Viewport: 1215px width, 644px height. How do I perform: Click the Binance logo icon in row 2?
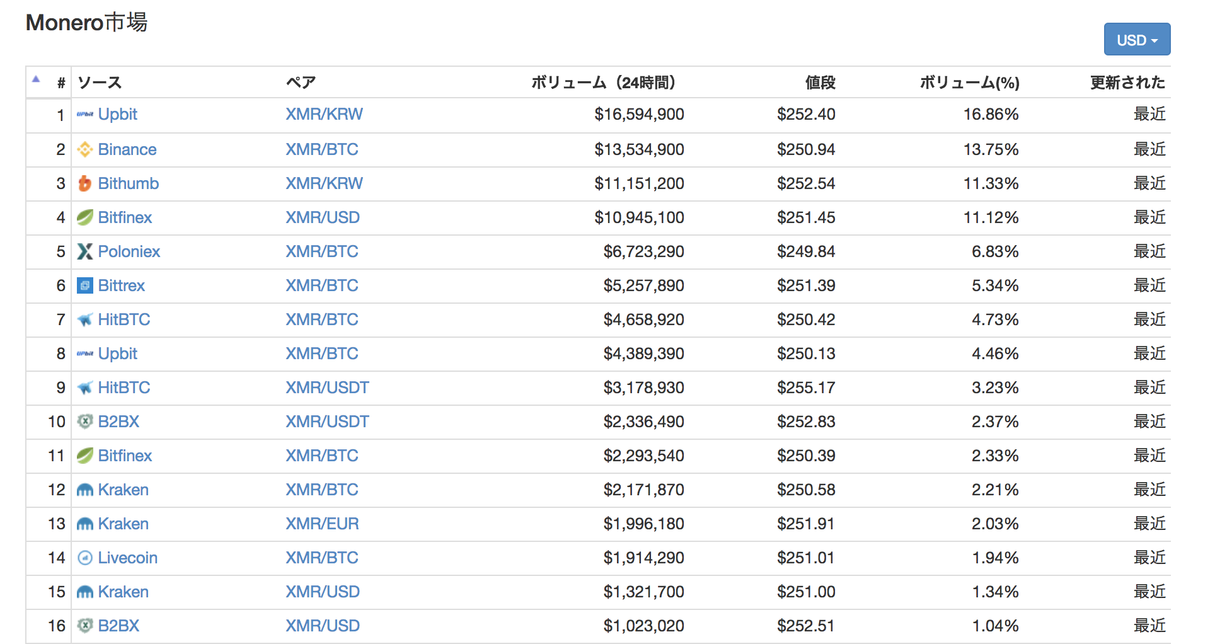point(85,149)
